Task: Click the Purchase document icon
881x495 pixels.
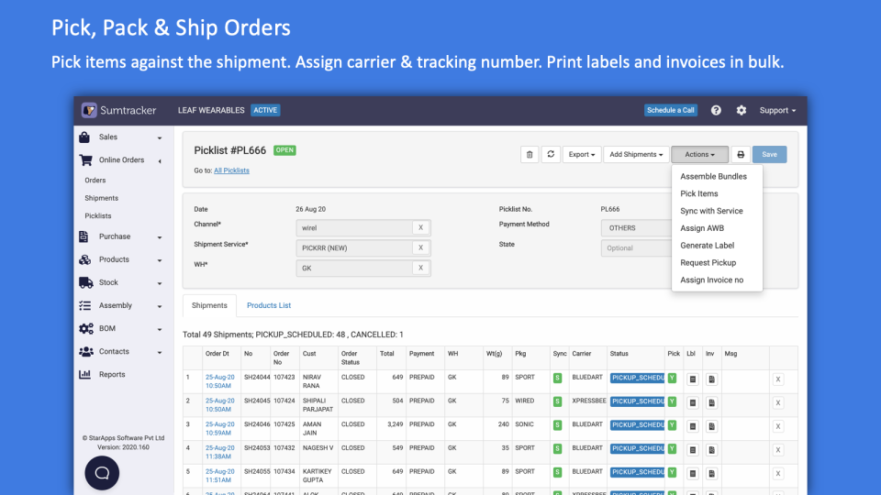Action: click(x=84, y=236)
